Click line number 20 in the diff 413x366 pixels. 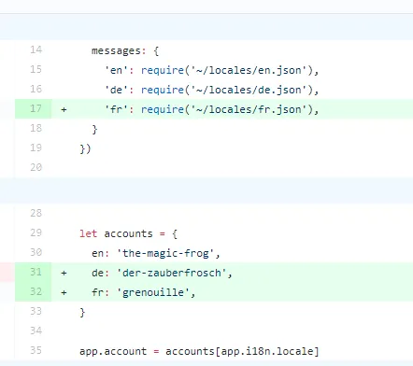36,167
